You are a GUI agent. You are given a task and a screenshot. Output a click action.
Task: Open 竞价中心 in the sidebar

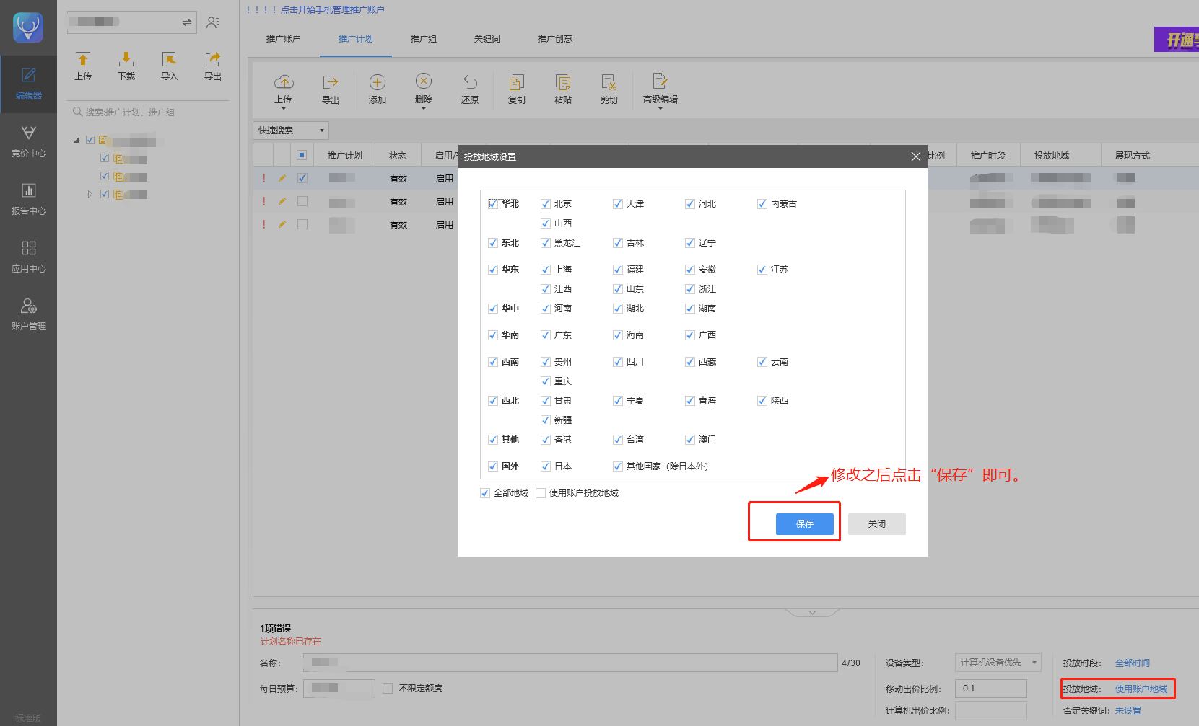(x=28, y=141)
